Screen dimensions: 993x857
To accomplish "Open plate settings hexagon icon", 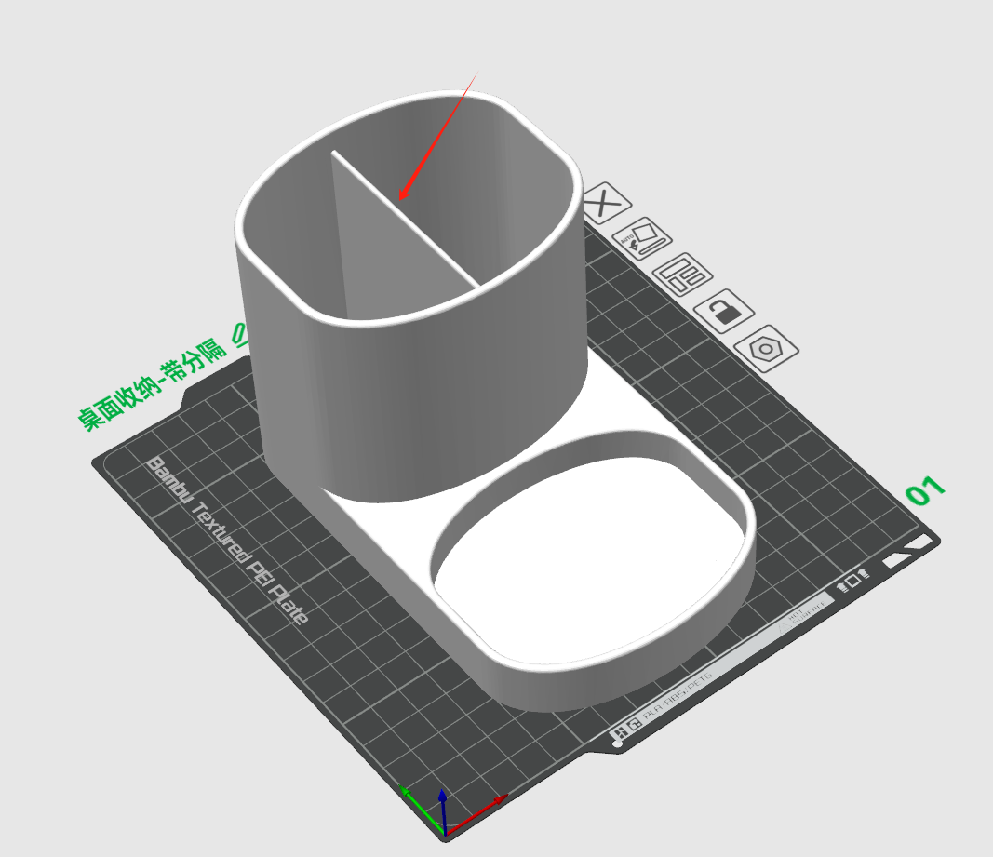I will [x=767, y=348].
